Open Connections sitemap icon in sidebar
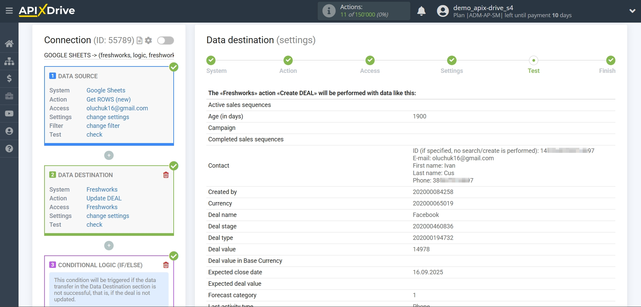 coord(9,61)
